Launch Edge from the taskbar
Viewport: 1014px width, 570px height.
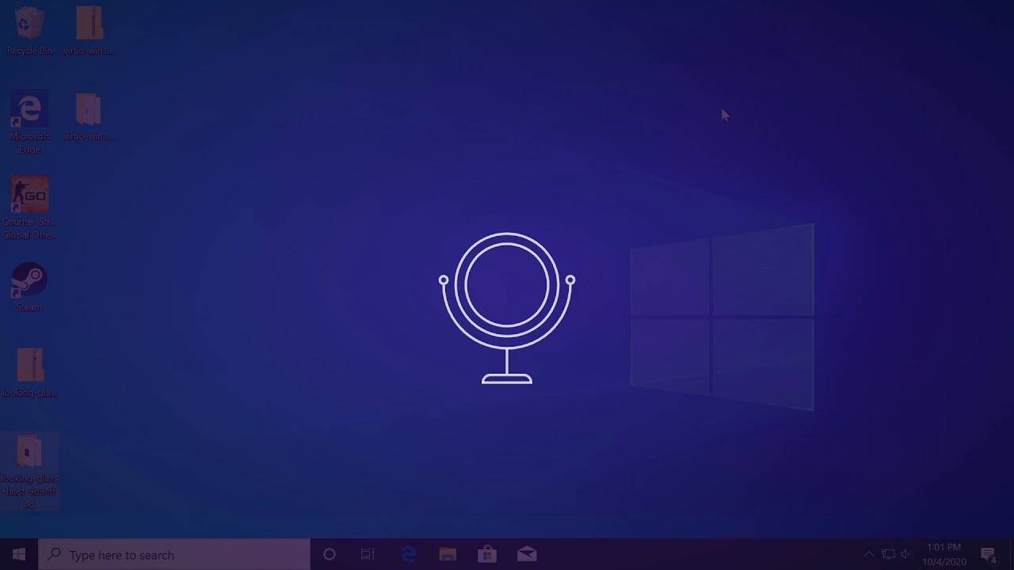409,554
